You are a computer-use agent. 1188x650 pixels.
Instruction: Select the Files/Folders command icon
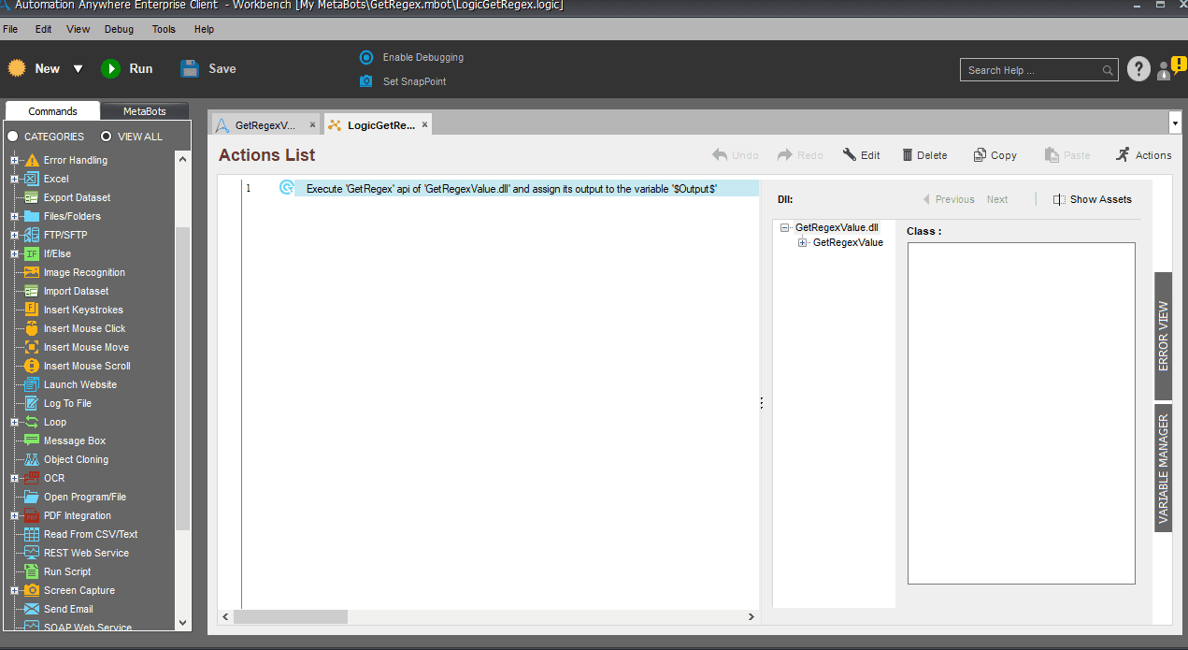[32, 216]
